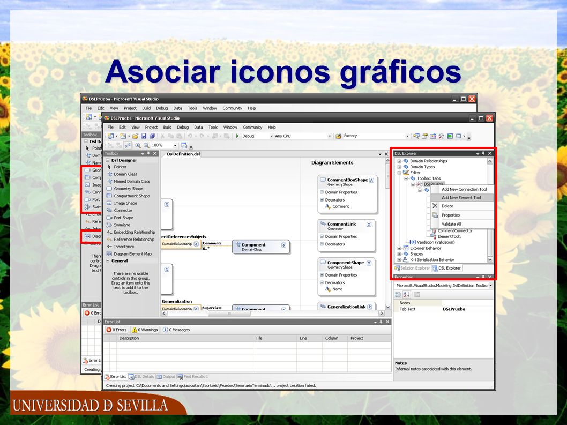Choose Geometry Shape tool in Toolbox

tap(129, 189)
